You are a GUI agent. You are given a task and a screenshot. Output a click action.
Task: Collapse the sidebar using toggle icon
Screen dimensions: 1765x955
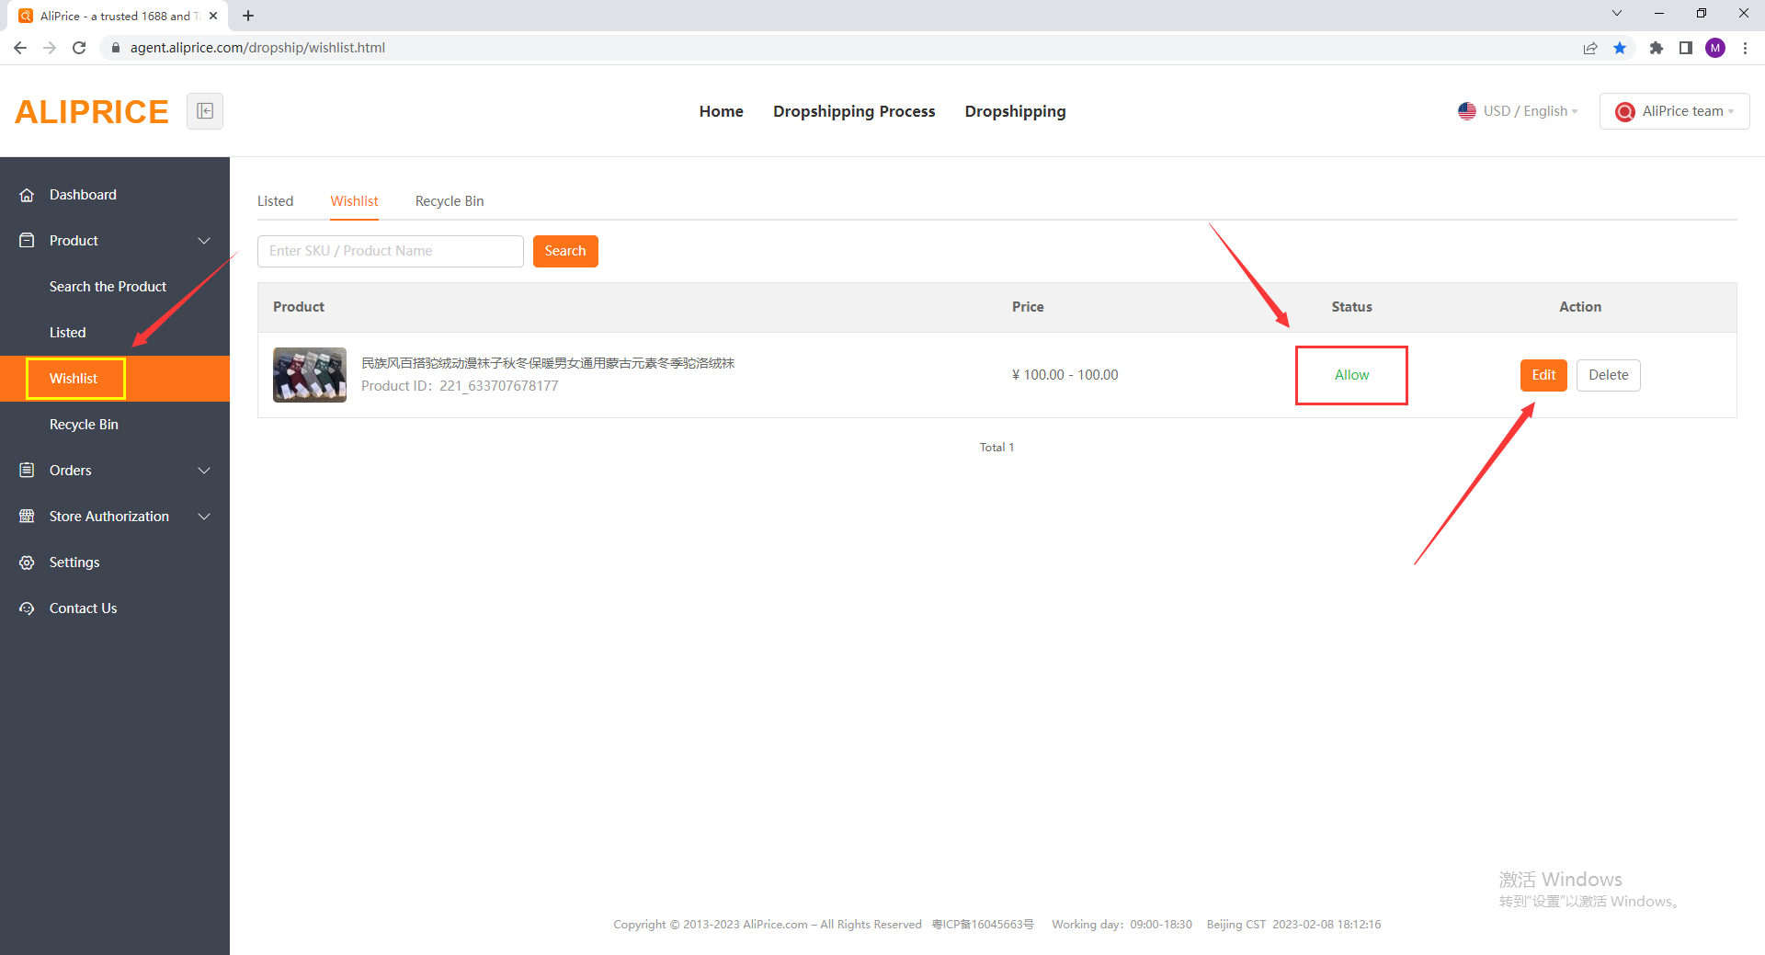click(205, 111)
